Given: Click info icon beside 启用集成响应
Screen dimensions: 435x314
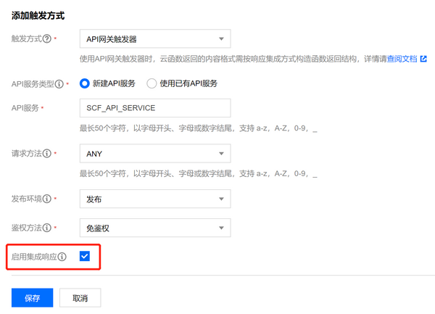Looking at the screenshot, I should tap(62, 257).
